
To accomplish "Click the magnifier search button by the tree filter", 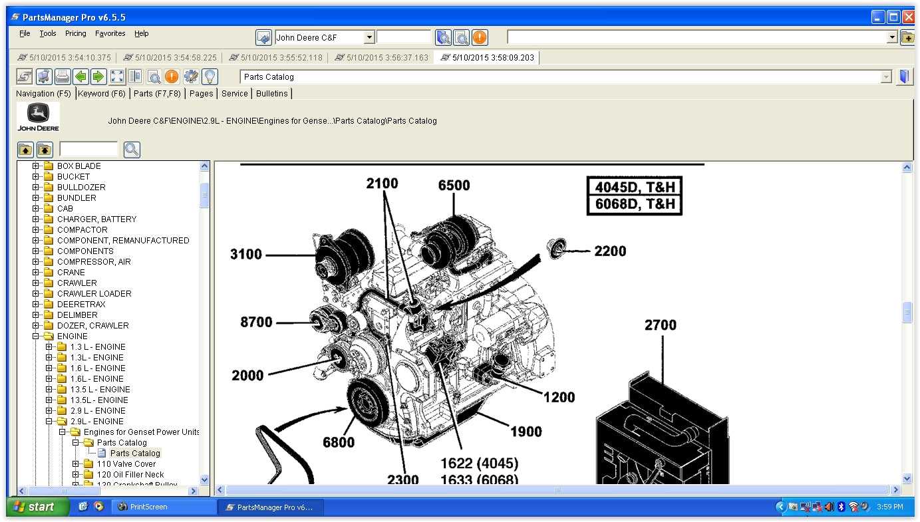I will [132, 150].
